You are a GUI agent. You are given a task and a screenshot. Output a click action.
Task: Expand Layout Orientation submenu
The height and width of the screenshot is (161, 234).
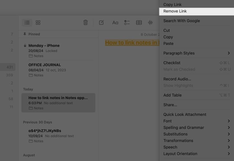click(x=196, y=154)
